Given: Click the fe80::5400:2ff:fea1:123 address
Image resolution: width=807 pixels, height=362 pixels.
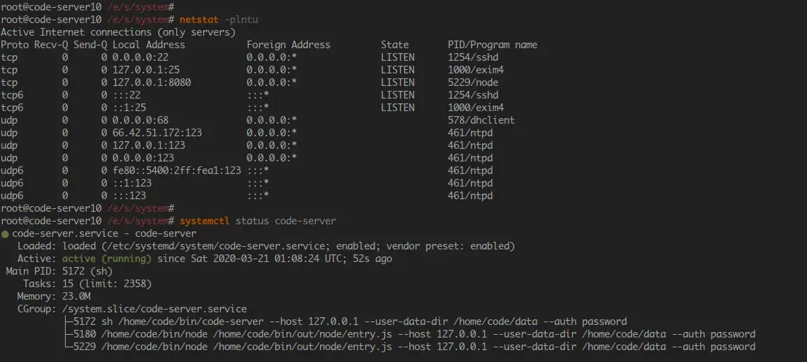Looking at the screenshot, I should [177, 171].
